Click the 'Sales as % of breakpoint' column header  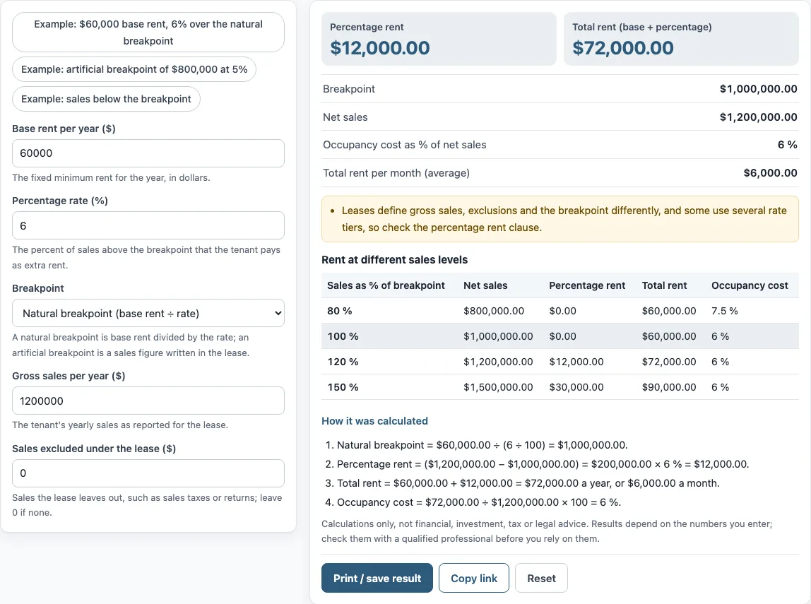click(x=386, y=285)
